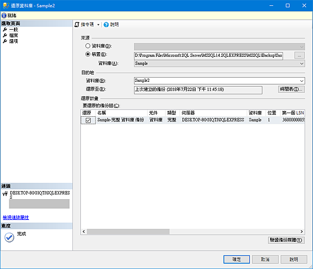Click the browse (...) device button
The width and height of the screenshot is (313, 269).
click(299, 55)
